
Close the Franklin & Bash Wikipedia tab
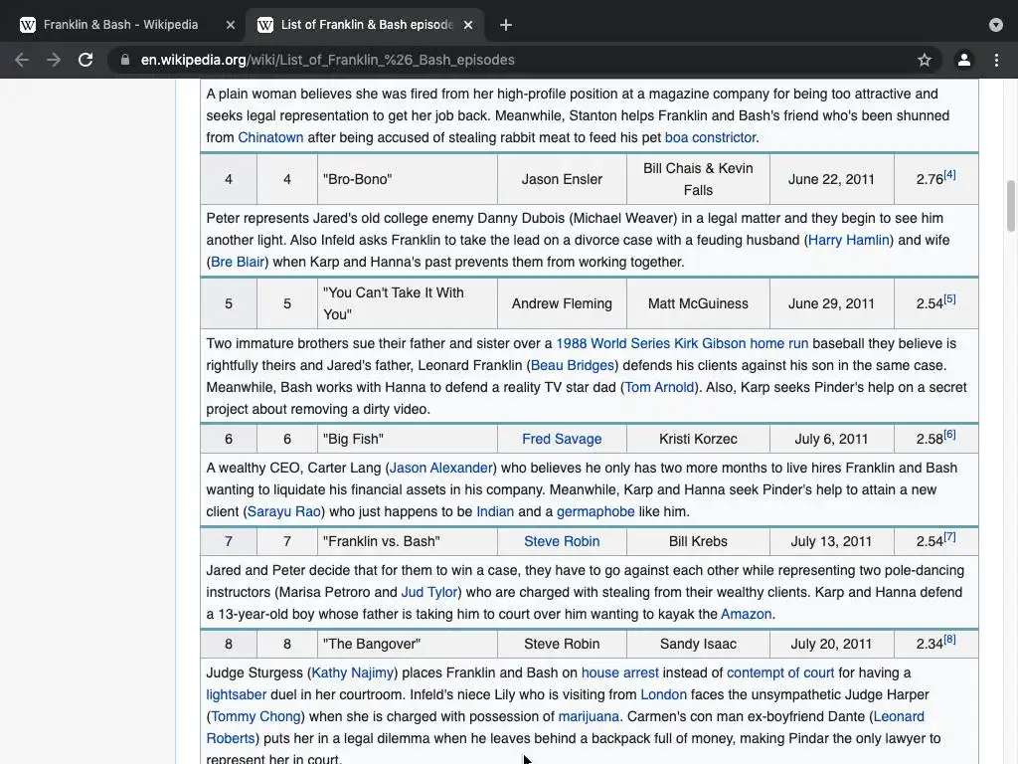231,25
